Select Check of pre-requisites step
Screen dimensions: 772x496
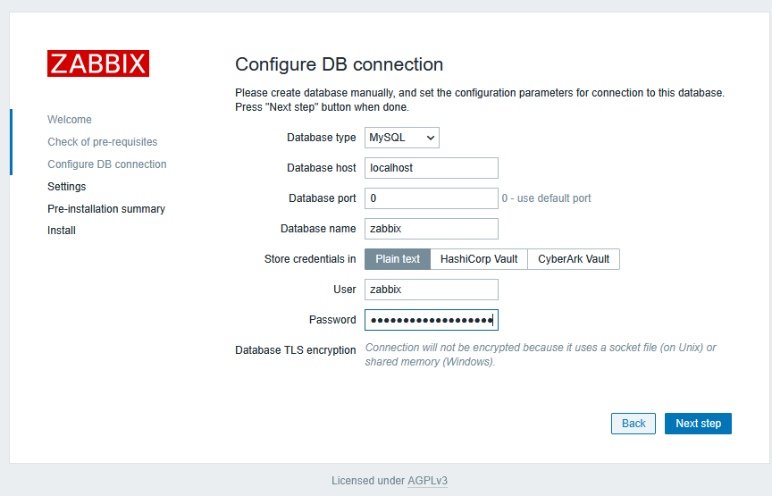pyautogui.click(x=103, y=142)
